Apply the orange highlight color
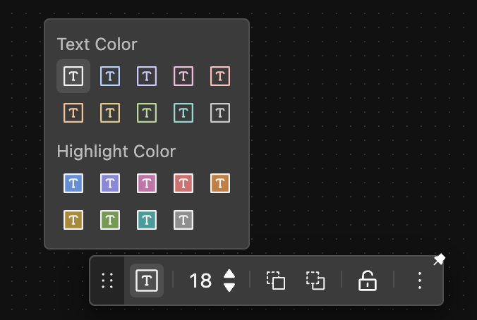477x320 pixels. coord(220,183)
